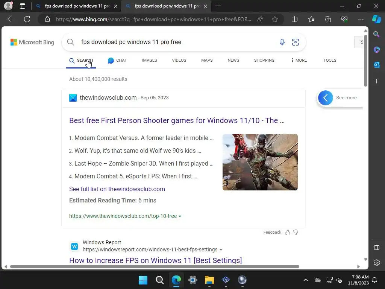Viewport: 385px width, 289px height.
Task: Open Microsoft 365 sidebar icon
Action: (x=376, y=50)
